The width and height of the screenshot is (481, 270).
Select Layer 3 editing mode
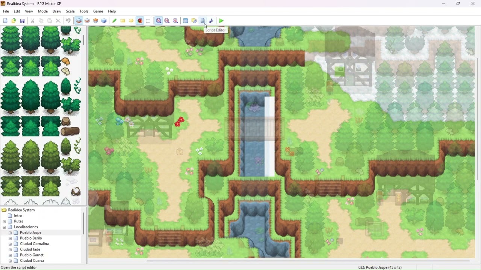(95, 21)
